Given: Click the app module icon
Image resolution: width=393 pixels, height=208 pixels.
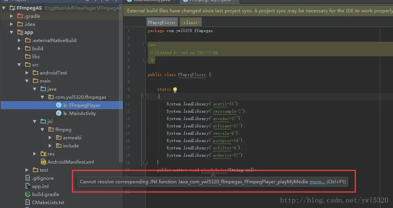Looking at the screenshot, I should click(20, 32).
